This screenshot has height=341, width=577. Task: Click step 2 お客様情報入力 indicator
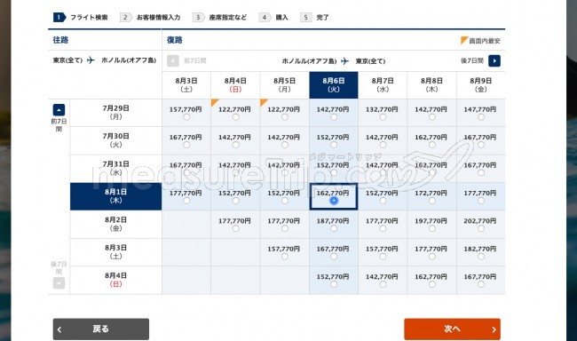150,17
